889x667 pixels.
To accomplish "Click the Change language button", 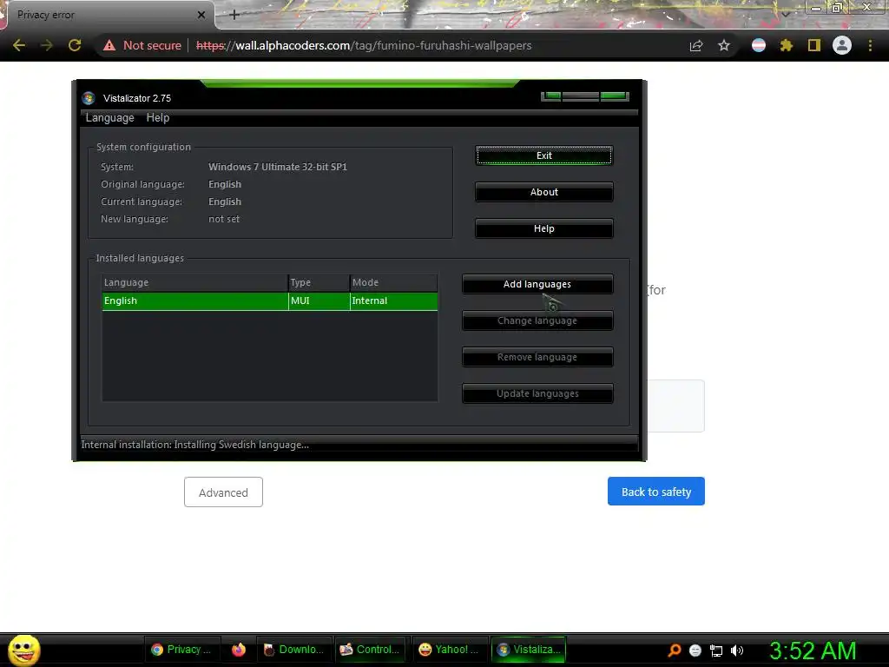I will pos(537,320).
